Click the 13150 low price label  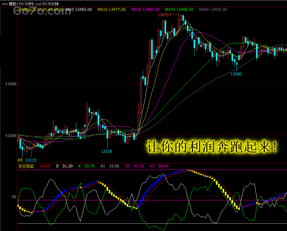(x=107, y=151)
